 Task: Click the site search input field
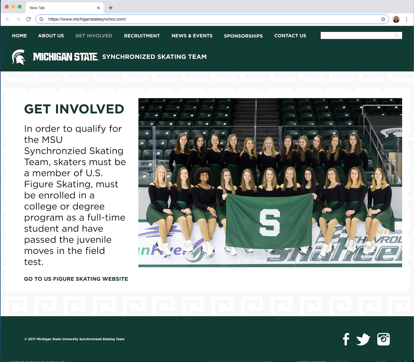pyautogui.click(x=361, y=35)
